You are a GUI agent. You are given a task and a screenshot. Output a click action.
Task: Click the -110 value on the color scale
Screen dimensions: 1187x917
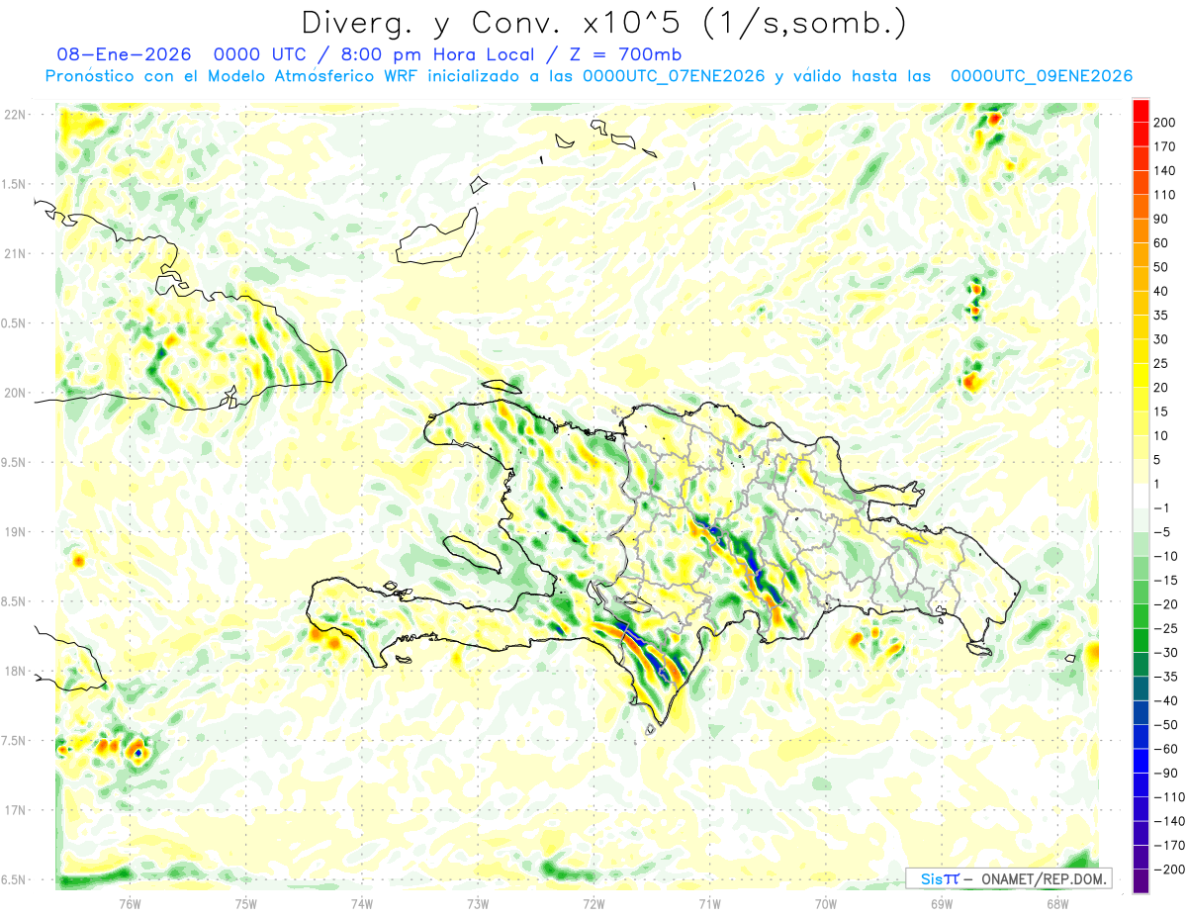point(1170,796)
